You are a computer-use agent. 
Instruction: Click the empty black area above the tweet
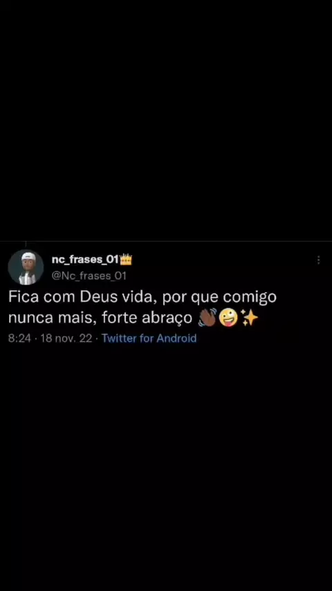pyautogui.click(x=166, y=120)
